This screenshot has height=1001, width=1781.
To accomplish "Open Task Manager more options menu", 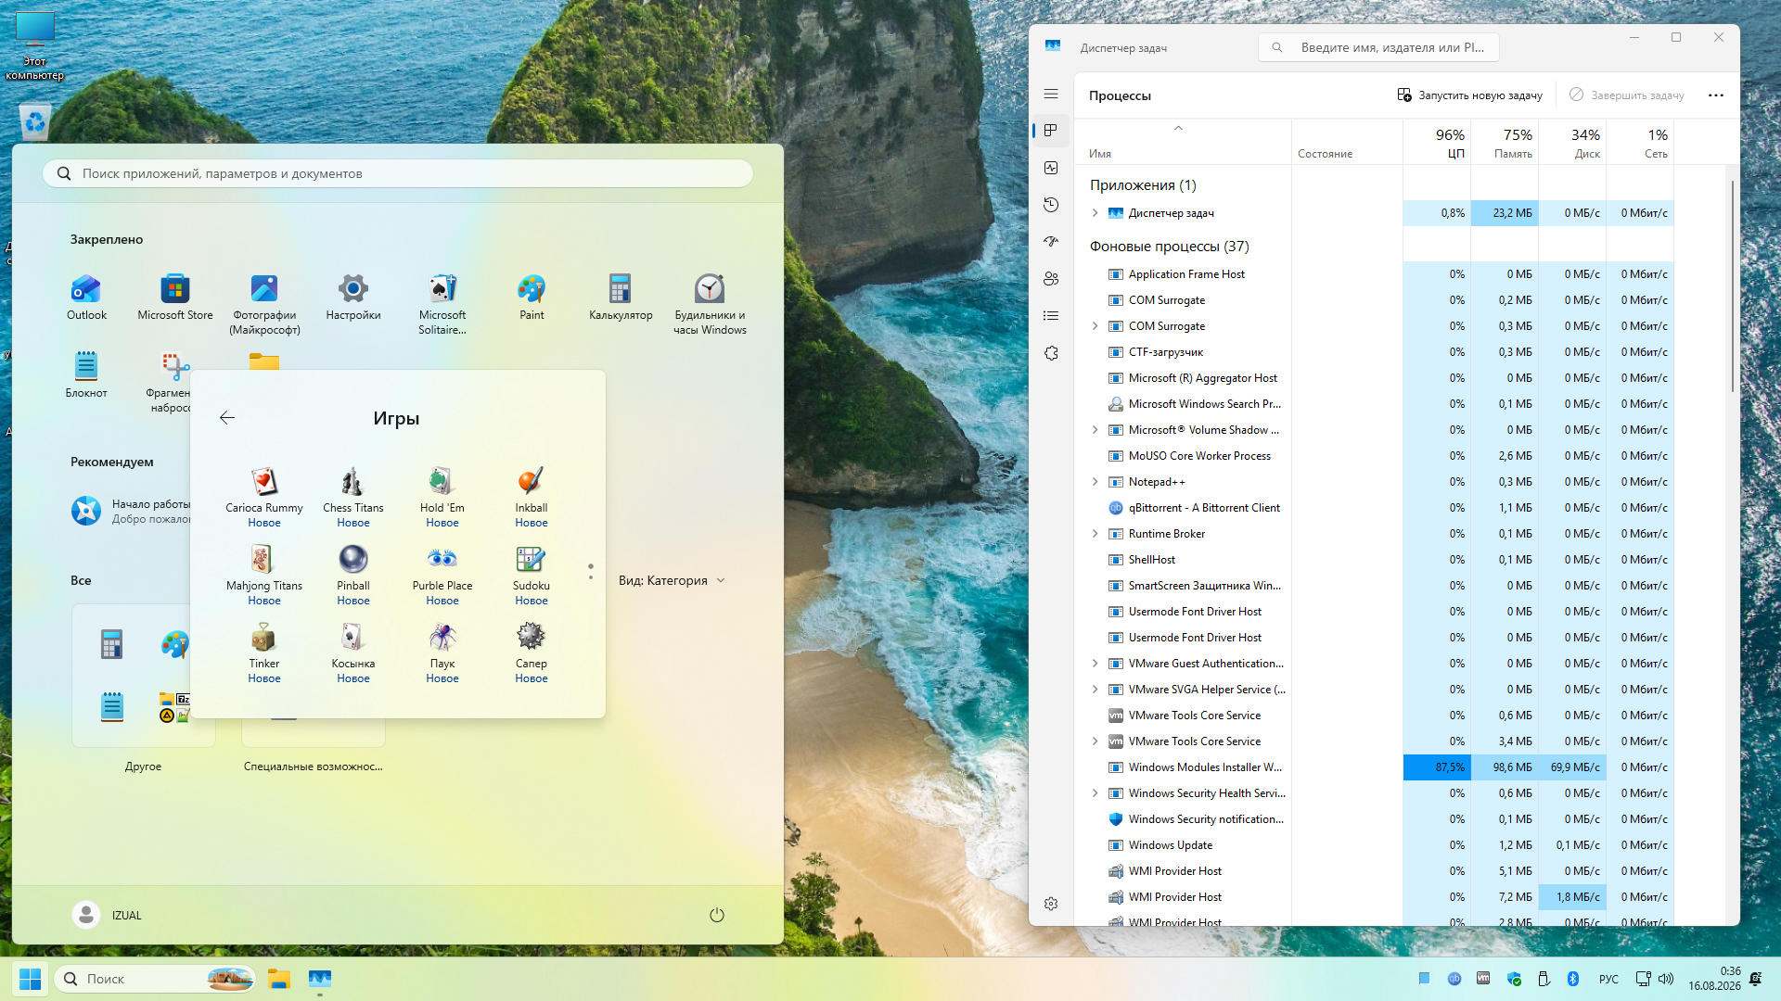I will click(1716, 95).
